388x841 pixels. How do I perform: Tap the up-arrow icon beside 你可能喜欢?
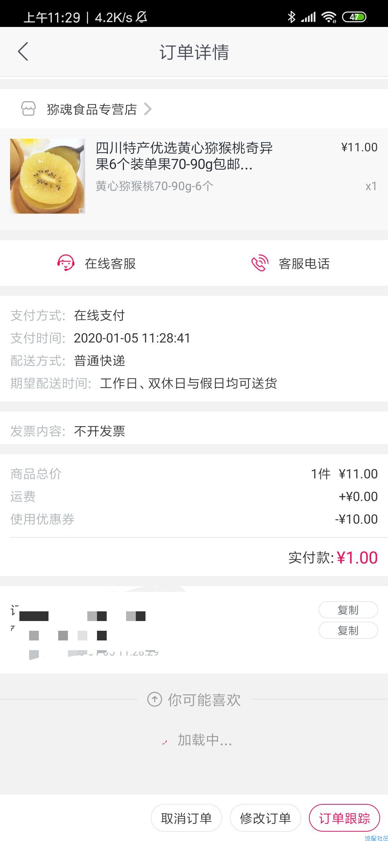tap(154, 699)
